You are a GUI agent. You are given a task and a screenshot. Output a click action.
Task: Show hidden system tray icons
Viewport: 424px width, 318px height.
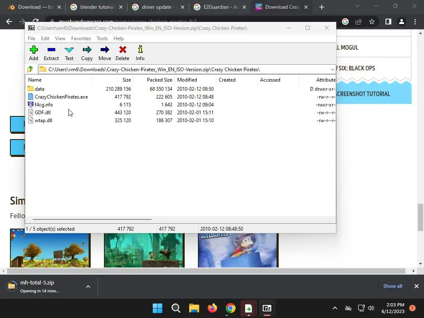pyautogui.click(x=335, y=308)
